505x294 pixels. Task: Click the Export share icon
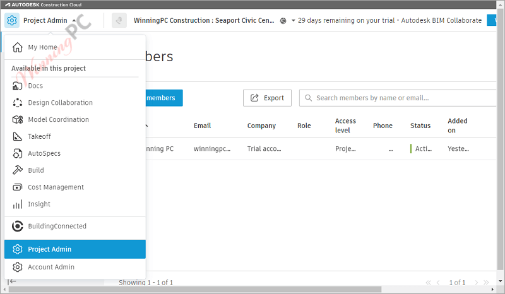pos(254,98)
